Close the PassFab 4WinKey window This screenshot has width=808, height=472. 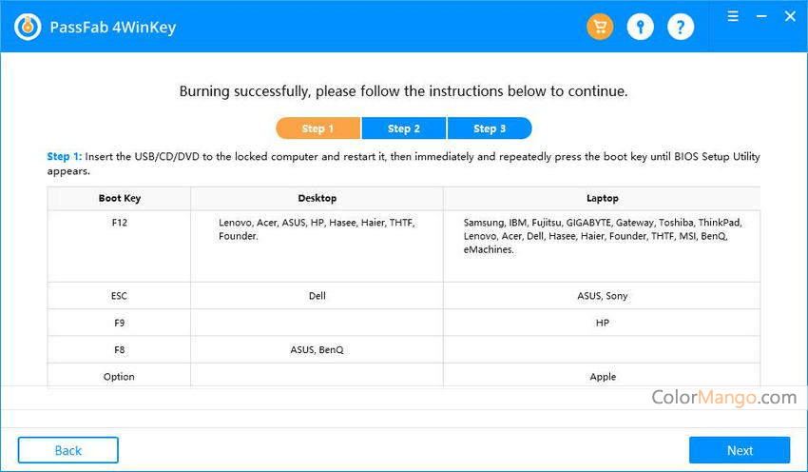[789, 16]
